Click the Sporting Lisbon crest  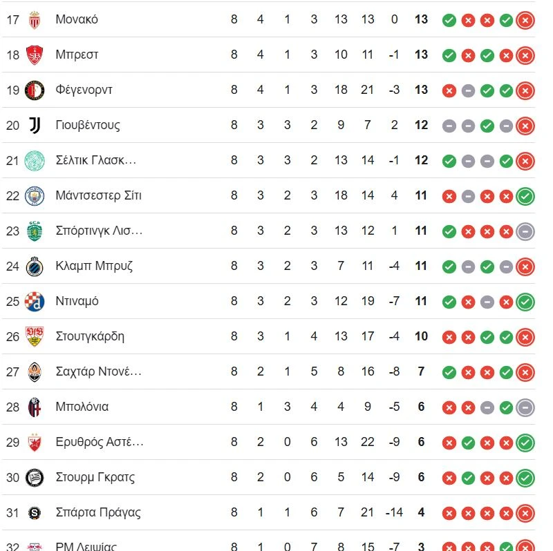pos(34,231)
